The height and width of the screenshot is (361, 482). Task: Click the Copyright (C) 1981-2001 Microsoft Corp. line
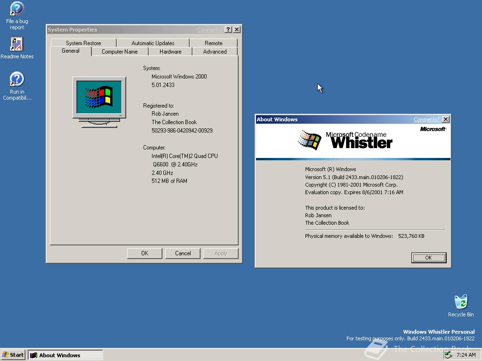click(351, 185)
